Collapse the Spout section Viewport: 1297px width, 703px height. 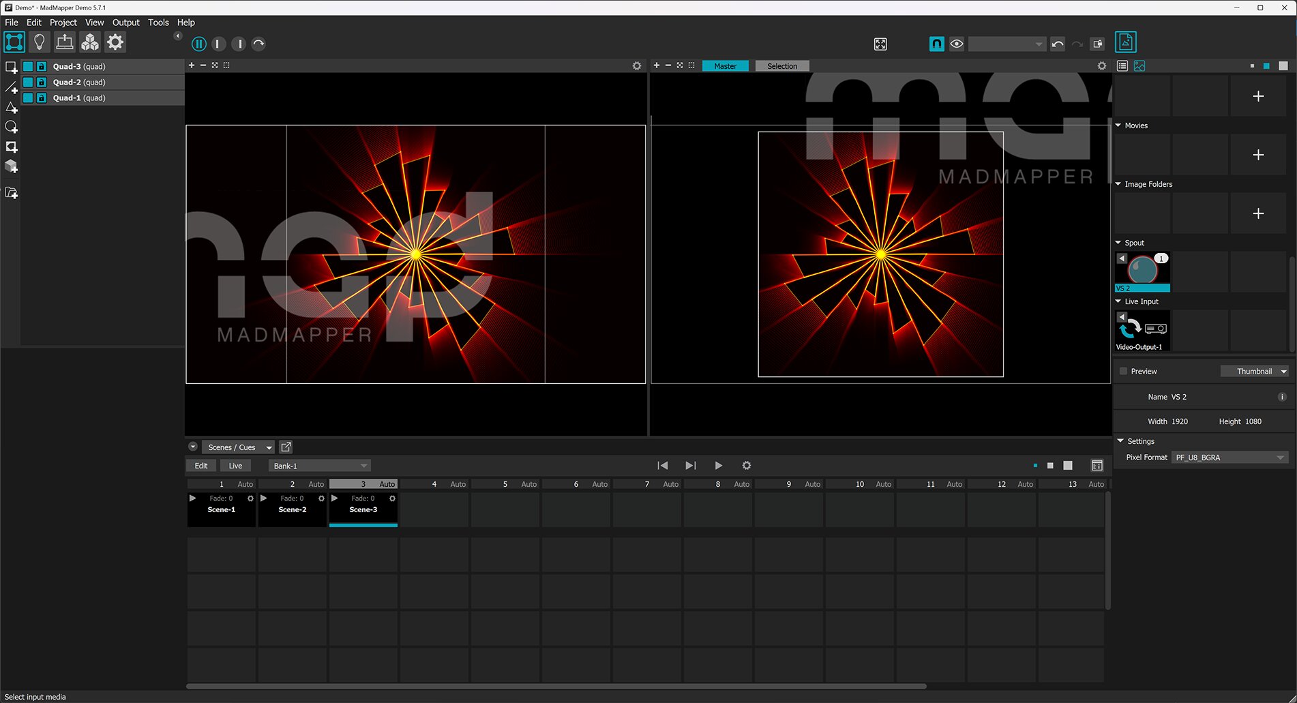click(1118, 243)
